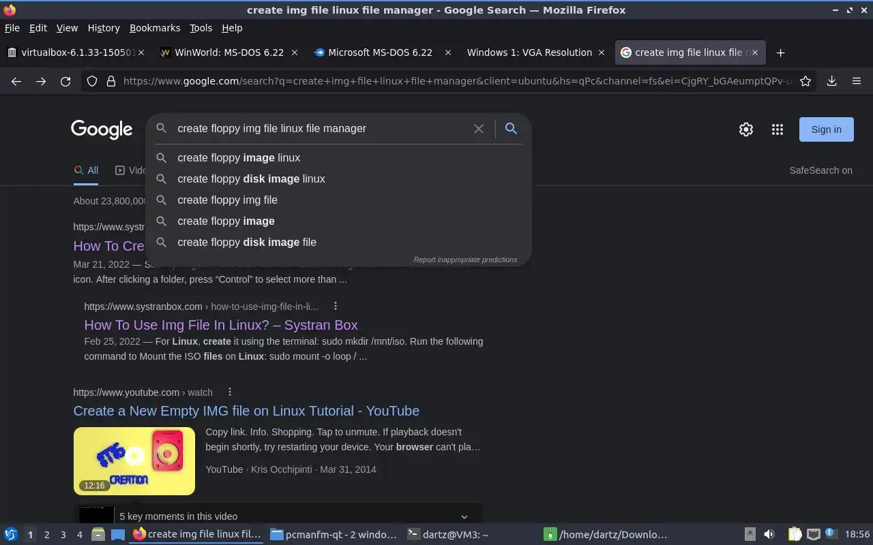The height and width of the screenshot is (545, 873).
Task: Click the Firefox URL address bar
Action: pyautogui.click(x=457, y=81)
